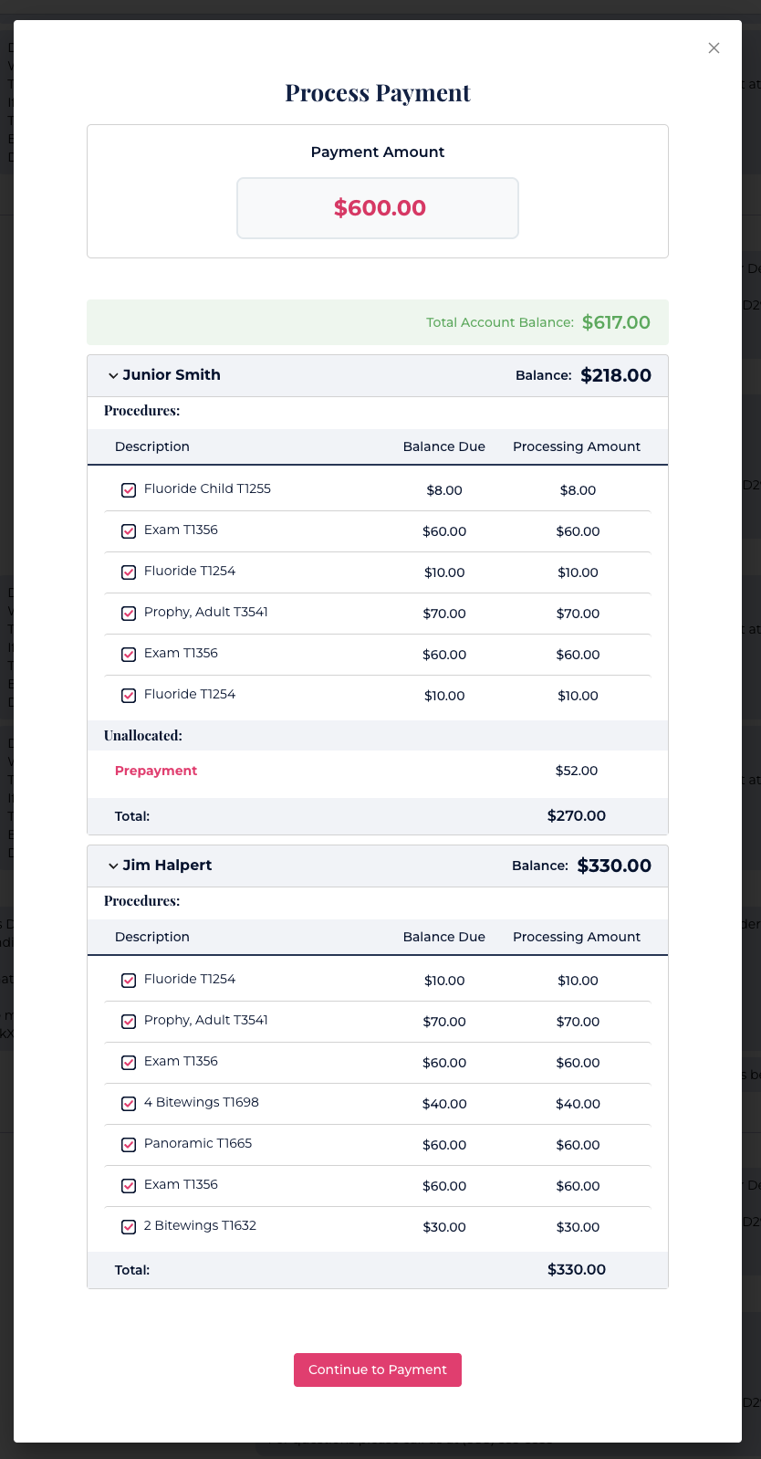Toggle Junior Smith's first Exam T1356 checkbox
The width and height of the screenshot is (761, 1459).
[129, 531]
